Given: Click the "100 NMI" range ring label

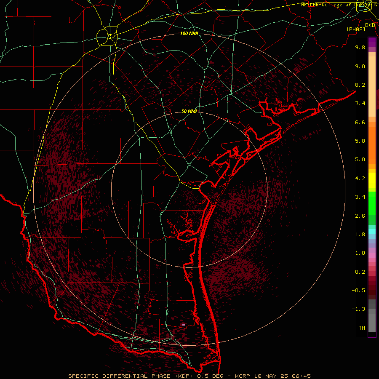Looking at the screenshot, I should (x=189, y=33).
